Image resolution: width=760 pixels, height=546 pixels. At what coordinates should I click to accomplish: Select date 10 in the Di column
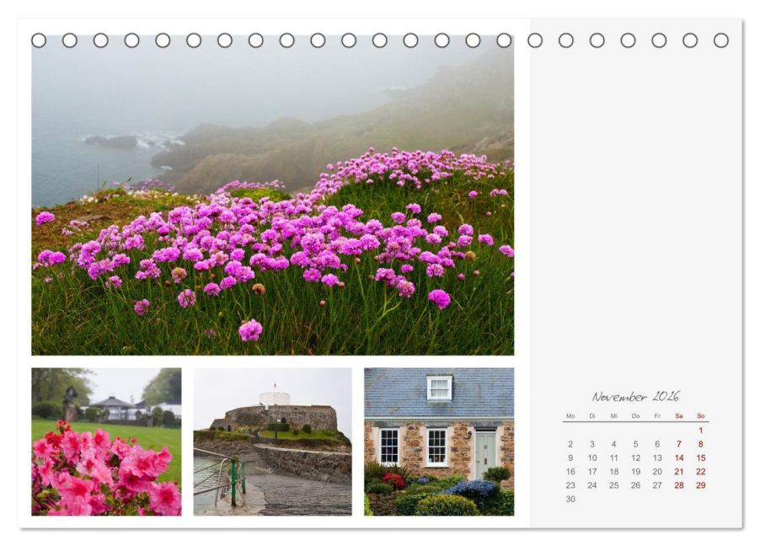(592, 458)
